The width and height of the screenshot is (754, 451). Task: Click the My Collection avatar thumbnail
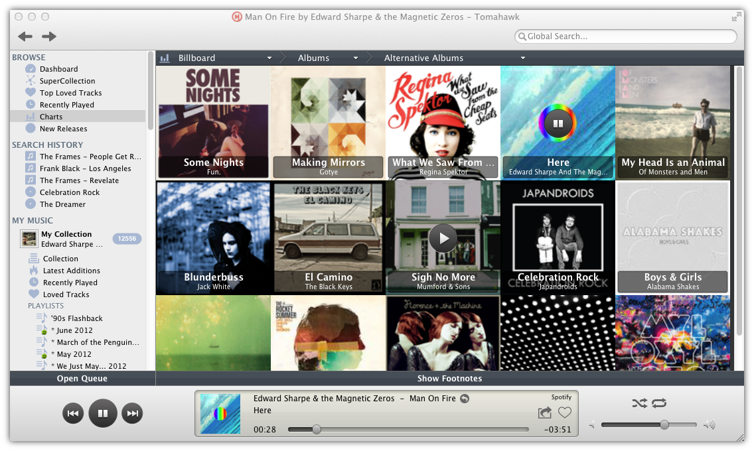click(29, 239)
